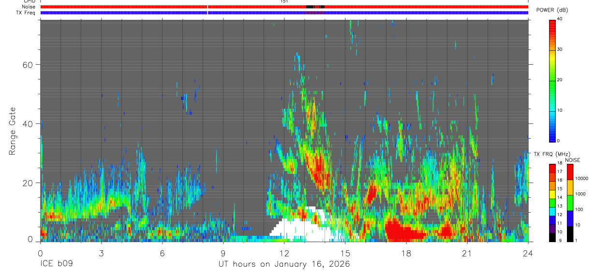
Task: Click the '0' tick on the POWER colorbar
Action: tap(558, 141)
